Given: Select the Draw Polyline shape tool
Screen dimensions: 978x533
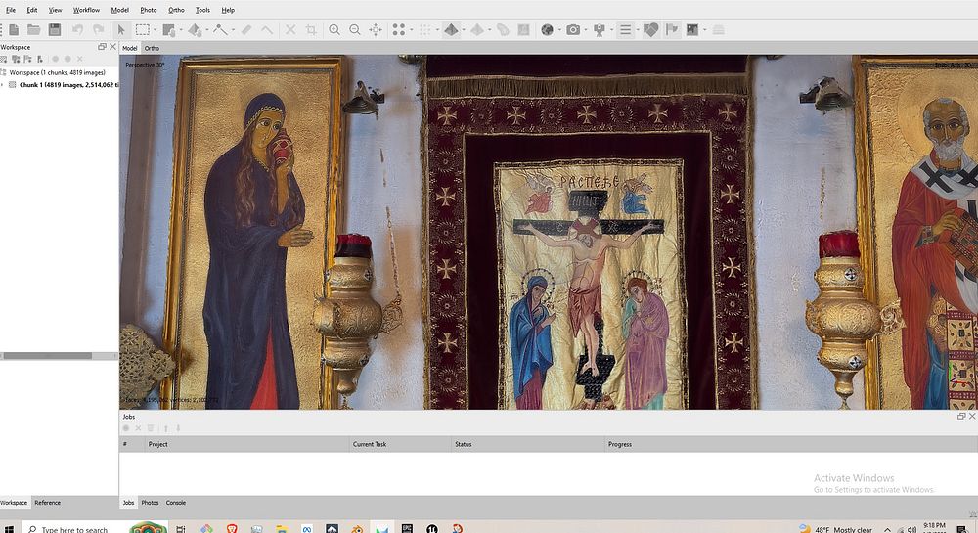Looking at the screenshot, I should click(x=220, y=30).
